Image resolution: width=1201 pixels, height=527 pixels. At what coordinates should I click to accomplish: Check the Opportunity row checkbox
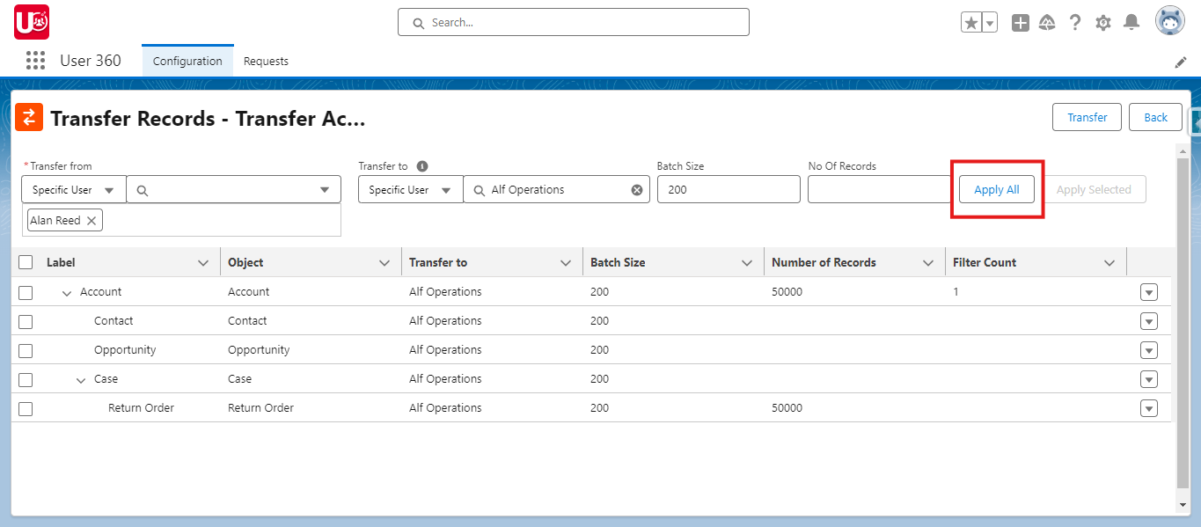coord(26,350)
